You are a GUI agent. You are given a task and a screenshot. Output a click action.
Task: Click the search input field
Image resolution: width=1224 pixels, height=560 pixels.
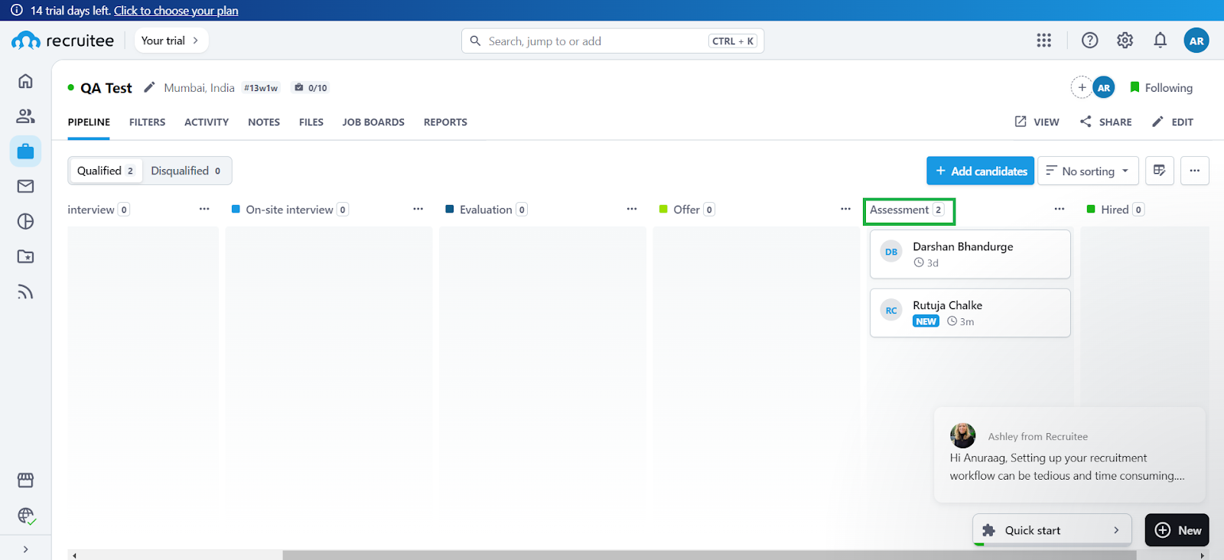597,41
